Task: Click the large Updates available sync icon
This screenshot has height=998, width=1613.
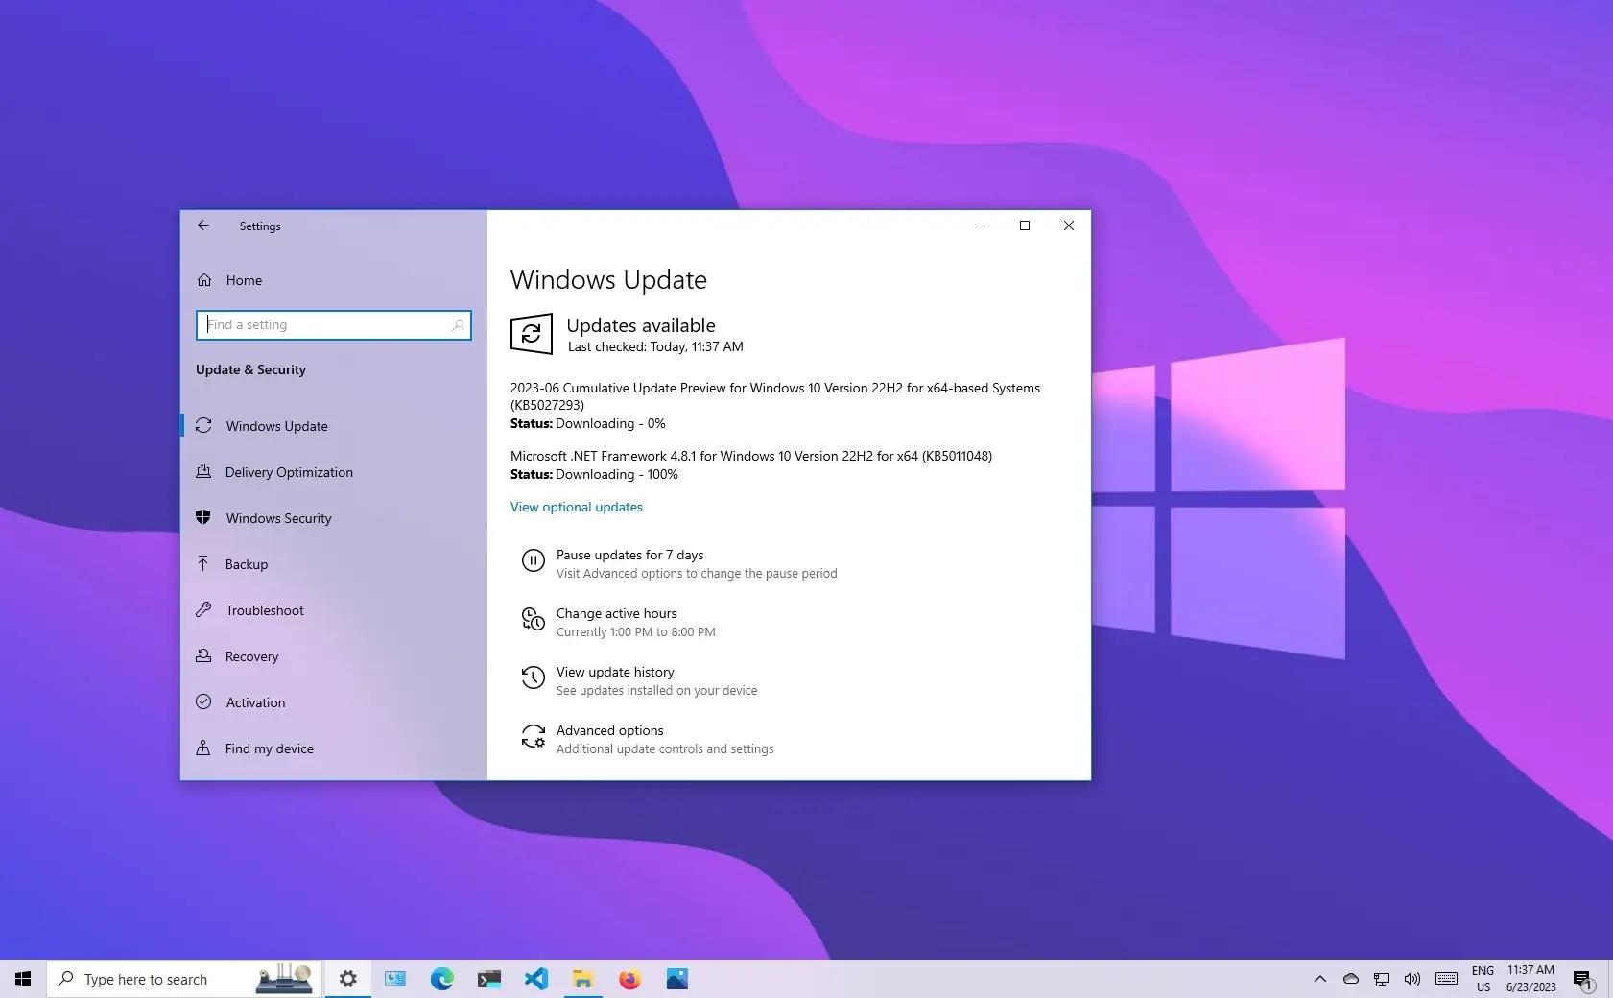Action: (532, 334)
